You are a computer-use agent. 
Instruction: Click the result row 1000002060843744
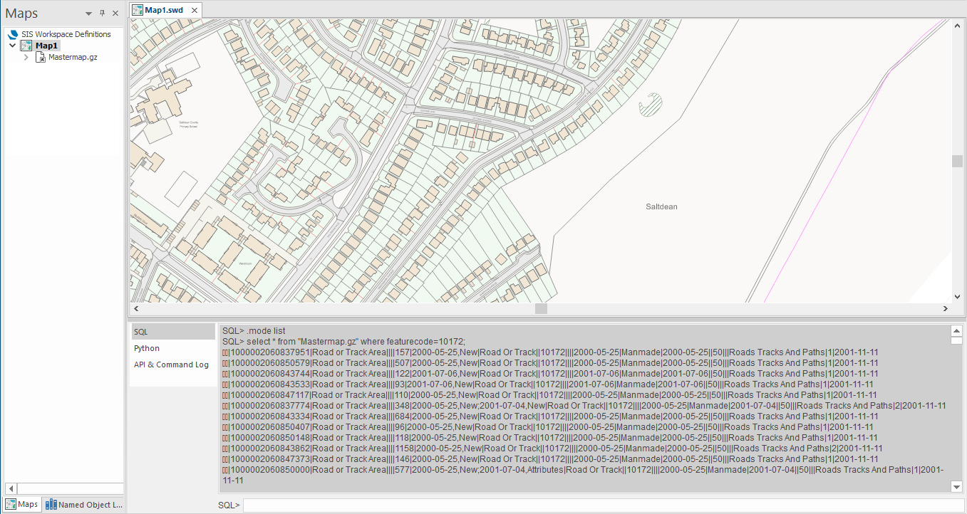click(550, 374)
